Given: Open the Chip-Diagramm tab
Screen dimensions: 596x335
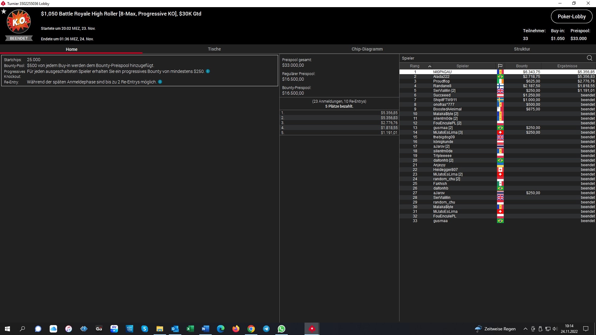Looking at the screenshot, I should point(367,49).
